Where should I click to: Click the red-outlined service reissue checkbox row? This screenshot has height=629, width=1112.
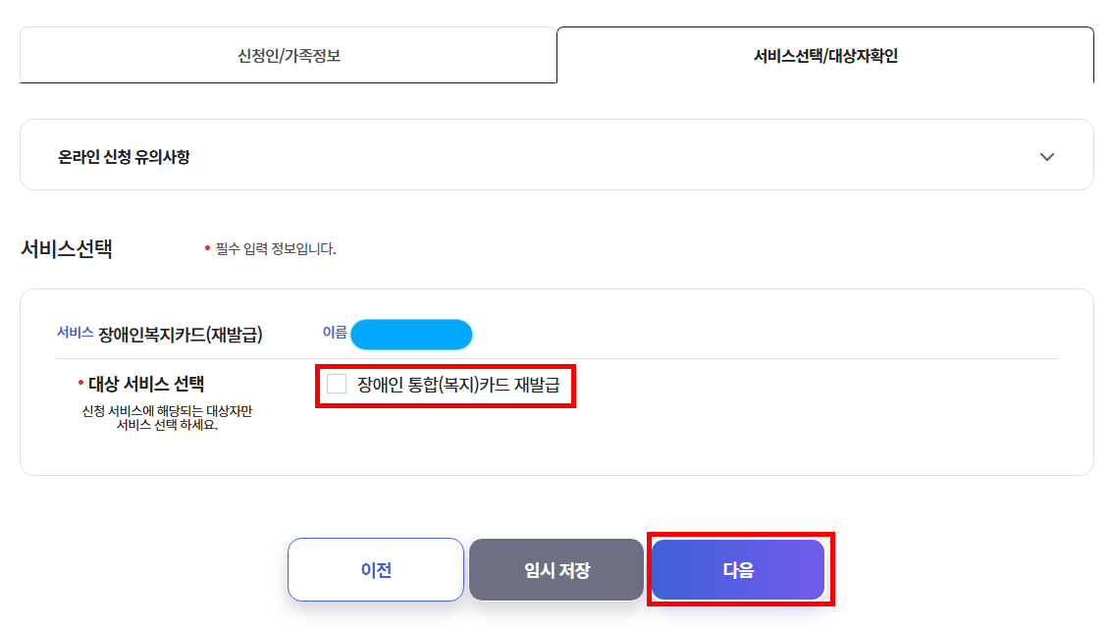click(446, 386)
